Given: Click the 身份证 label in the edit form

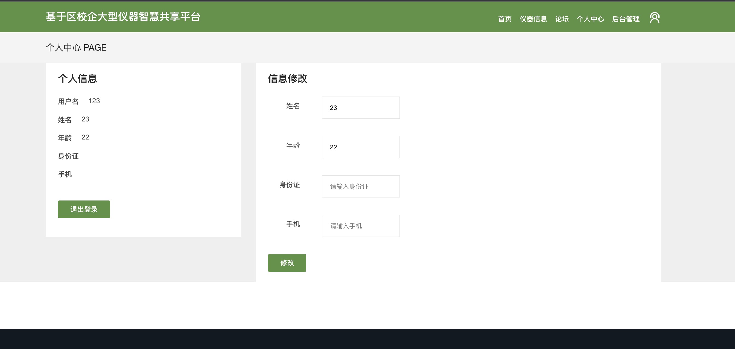Looking at the screenshot, I should [290, 185].
